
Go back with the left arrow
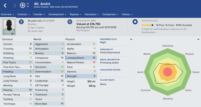(x=5, y=5)
